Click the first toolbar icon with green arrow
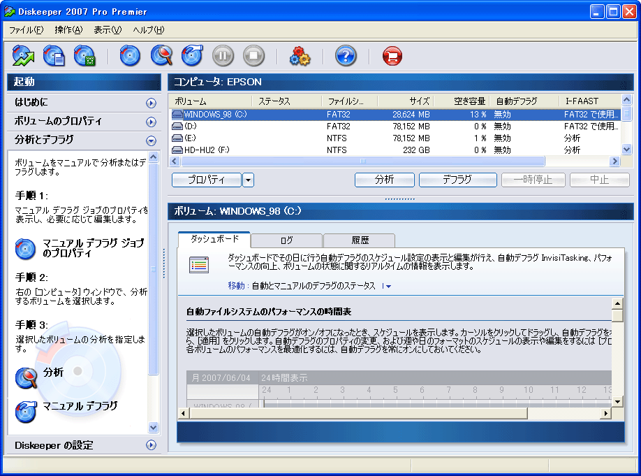The image size is (641, 476). (x=23, y=56)
